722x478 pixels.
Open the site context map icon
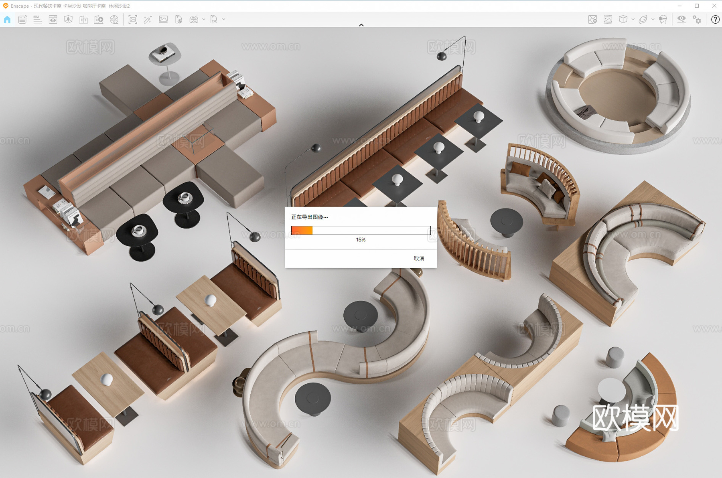coord(68,19)
